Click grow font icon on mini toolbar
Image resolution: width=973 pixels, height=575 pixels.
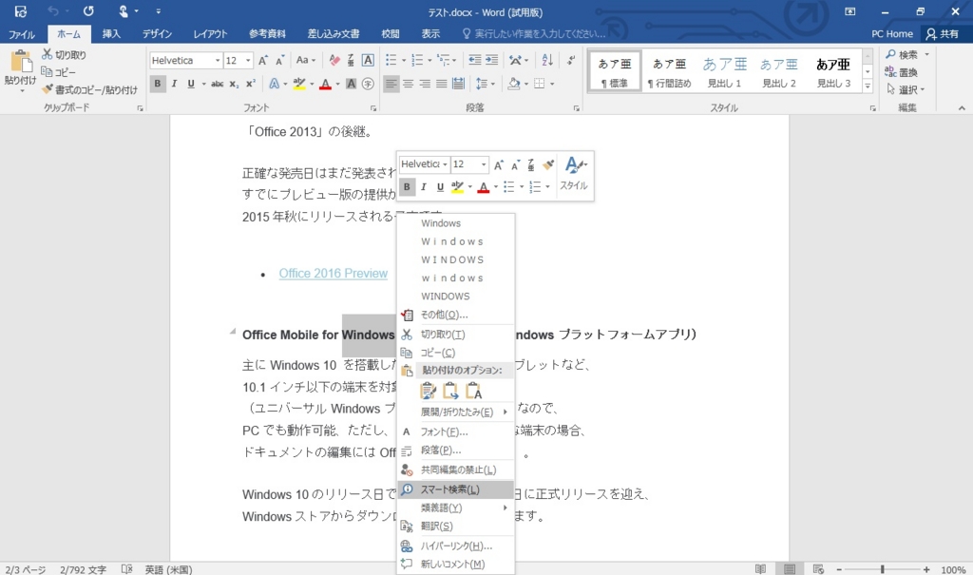(499, 164)
